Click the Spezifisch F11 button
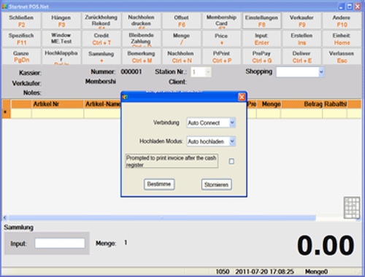Viewport: 365px width, 277px height. (21, 39)
